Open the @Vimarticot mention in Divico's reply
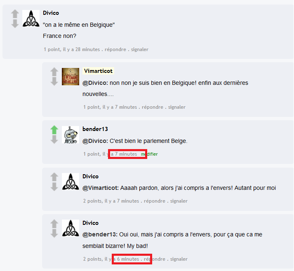Viewport: 294px width, 271px height. click(x=101, y=188)
